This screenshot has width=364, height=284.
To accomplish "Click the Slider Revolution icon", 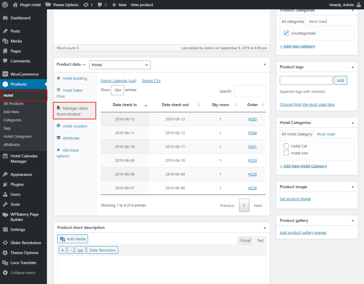I will coord(5,243).
